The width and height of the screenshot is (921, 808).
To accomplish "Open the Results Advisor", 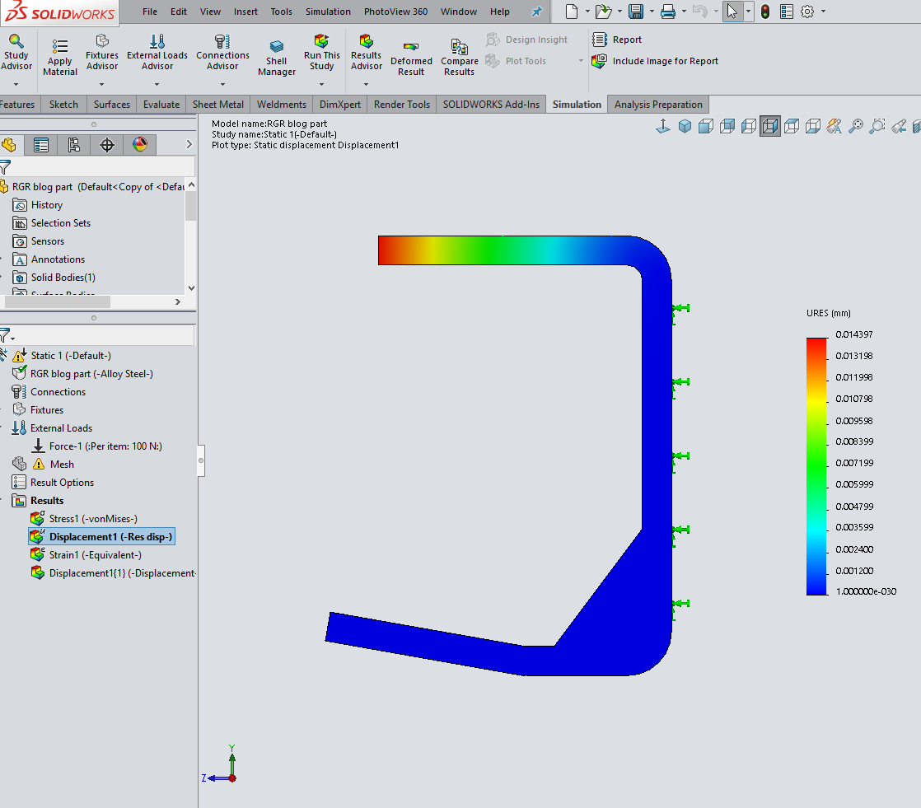I will 366,52.
